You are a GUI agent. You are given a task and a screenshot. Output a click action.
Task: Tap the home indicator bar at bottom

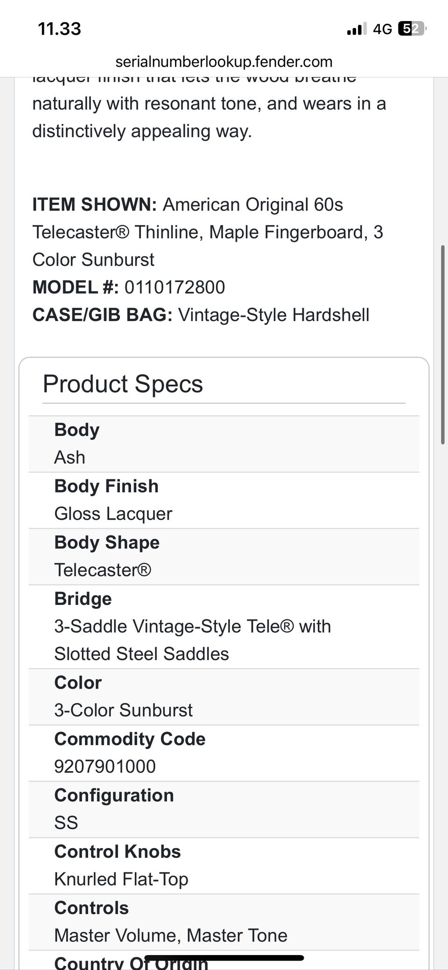(224, 958)
